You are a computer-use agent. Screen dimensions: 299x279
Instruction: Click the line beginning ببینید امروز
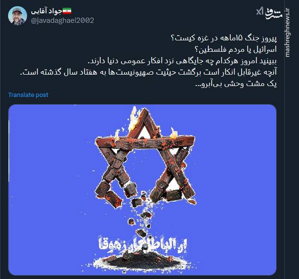pyautogui.click(x=182, y=61)
